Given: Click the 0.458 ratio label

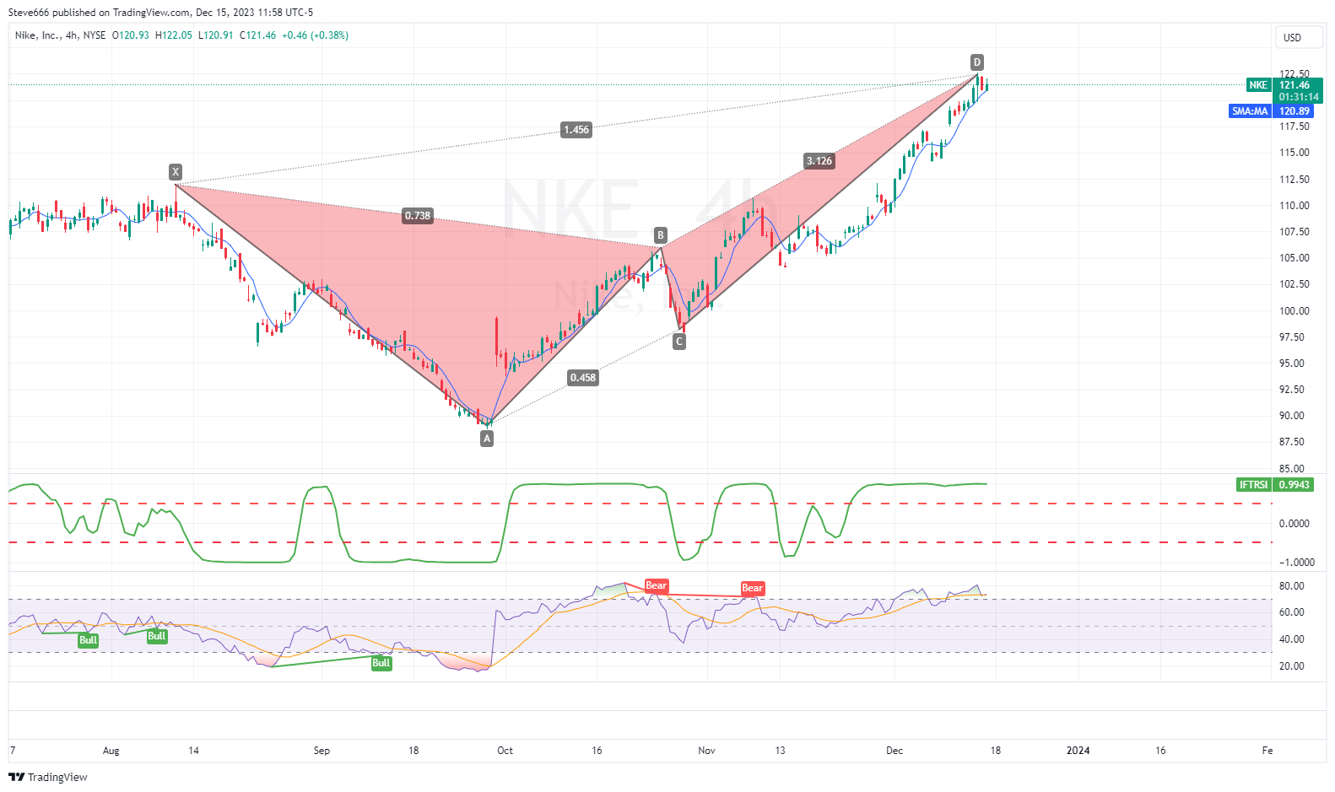Looking at the screenshot, I should 583,378.
